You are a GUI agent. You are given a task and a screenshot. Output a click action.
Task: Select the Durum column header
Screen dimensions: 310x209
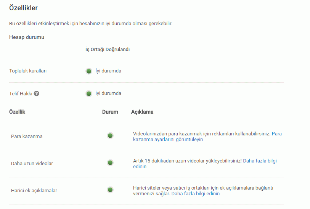pyautogui.click(x=110, y=112)
